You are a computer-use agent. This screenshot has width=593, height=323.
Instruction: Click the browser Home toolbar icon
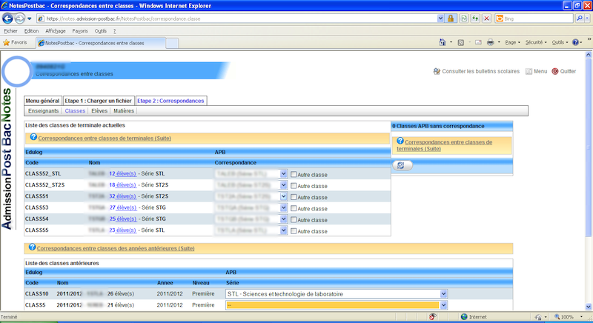tap(443, 42)
